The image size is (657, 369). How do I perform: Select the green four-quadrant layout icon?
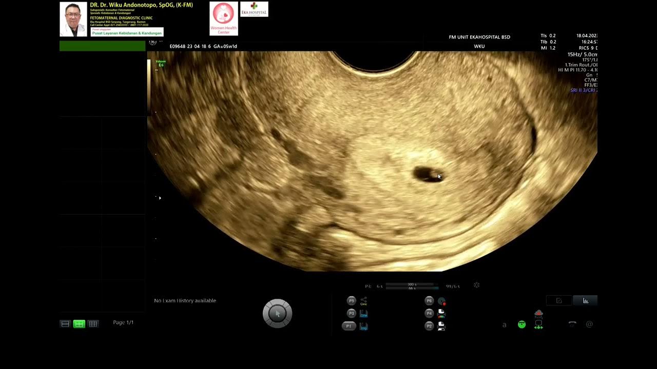click(x=79, y=324)
